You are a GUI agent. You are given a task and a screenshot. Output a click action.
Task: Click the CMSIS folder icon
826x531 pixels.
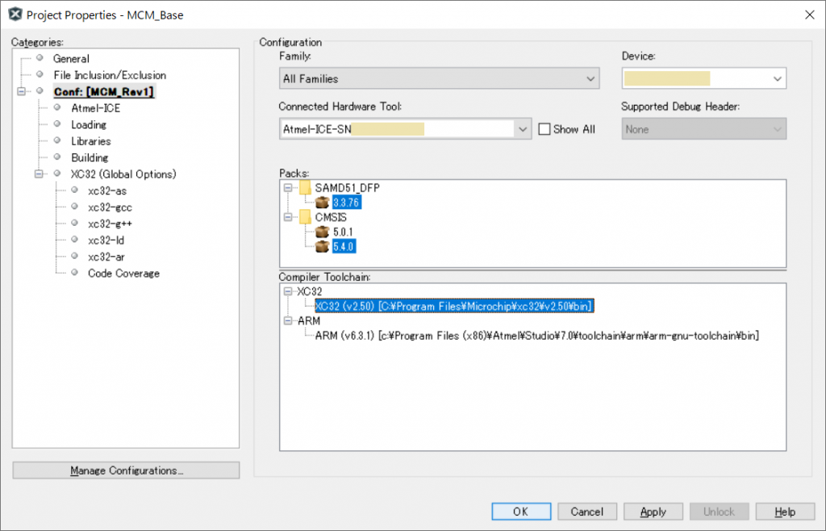305,217
